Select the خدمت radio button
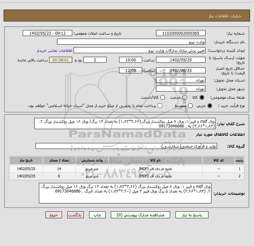This screenshot has width=254, height=246. [185, 97]
